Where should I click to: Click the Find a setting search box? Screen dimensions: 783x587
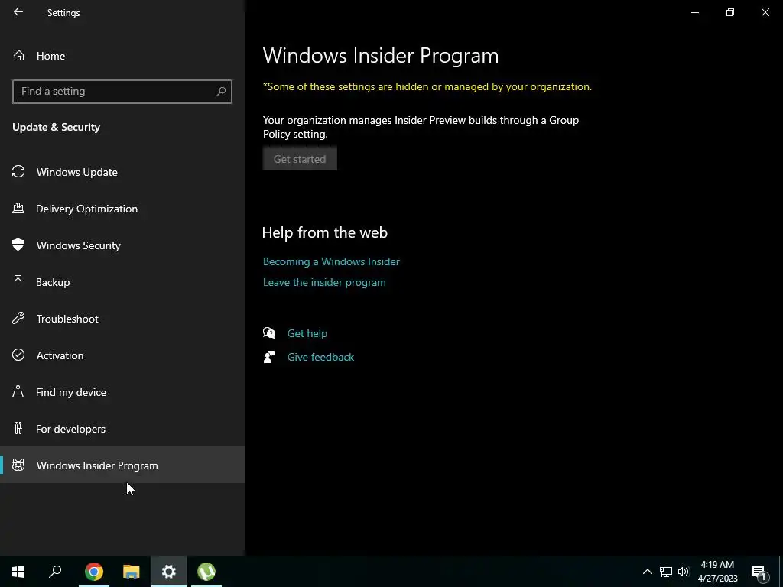(122, 92)
